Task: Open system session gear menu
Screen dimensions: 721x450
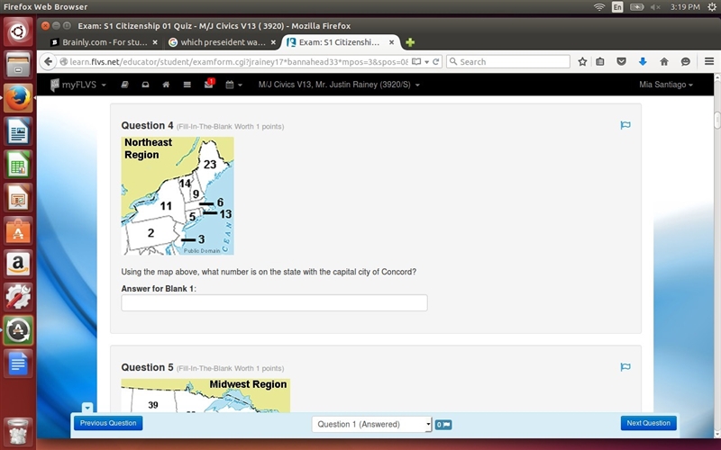Action: (x=712, y=7)
